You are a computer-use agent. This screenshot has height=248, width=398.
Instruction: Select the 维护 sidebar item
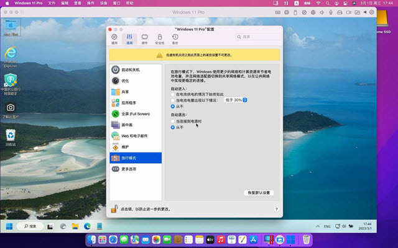(136, 147)
